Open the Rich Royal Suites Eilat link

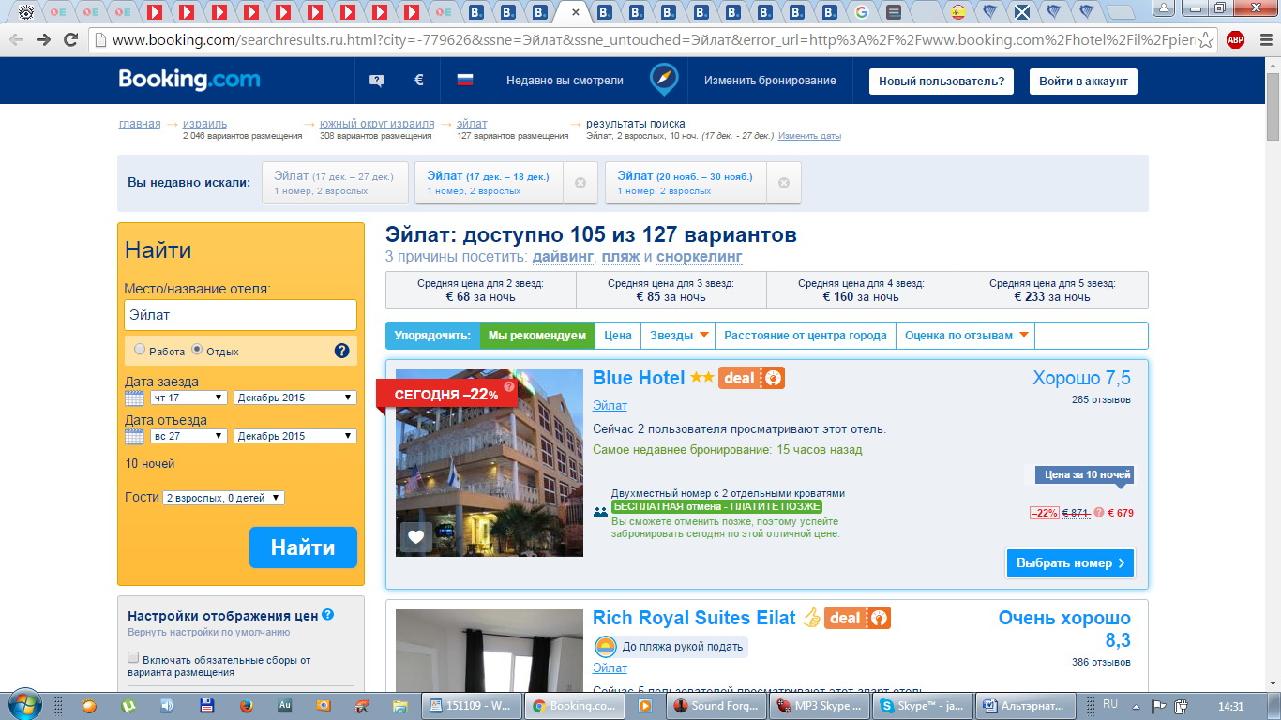click(694, 618)
